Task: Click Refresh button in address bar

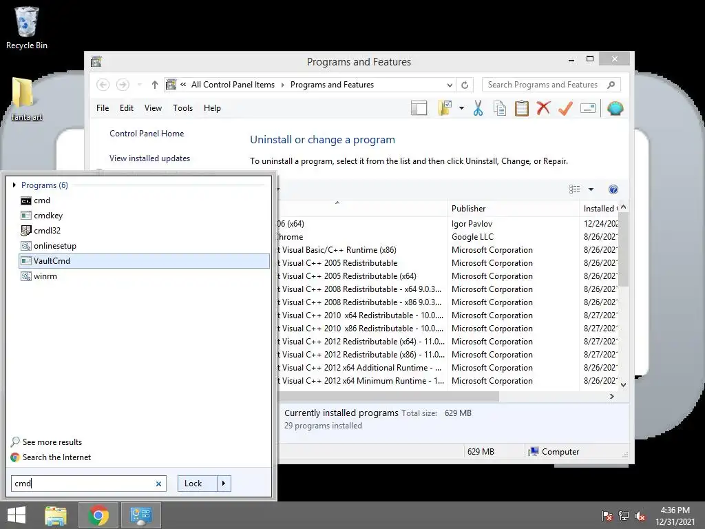Action: point(465,85)
